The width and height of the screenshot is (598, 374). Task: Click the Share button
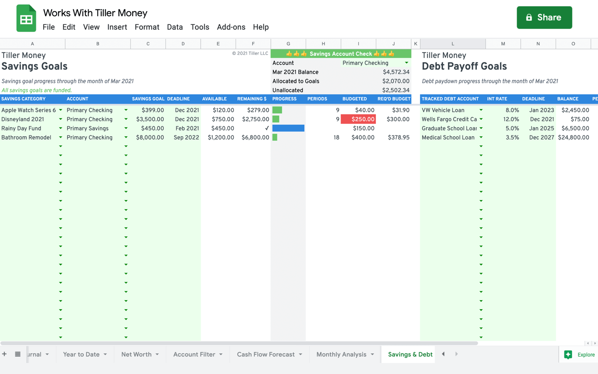(544, 18)
